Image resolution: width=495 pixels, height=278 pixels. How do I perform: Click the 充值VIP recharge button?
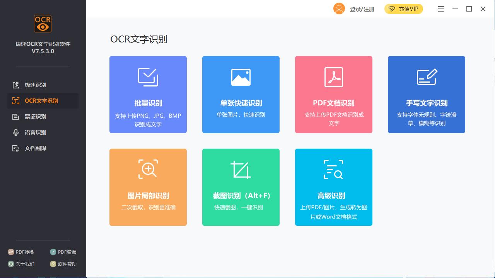(404, 8)
